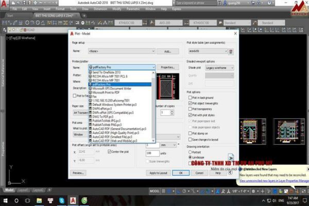Uncheck Plot with plot styles
Viewport: 309px width, 206px height.
tap(190, 115)
